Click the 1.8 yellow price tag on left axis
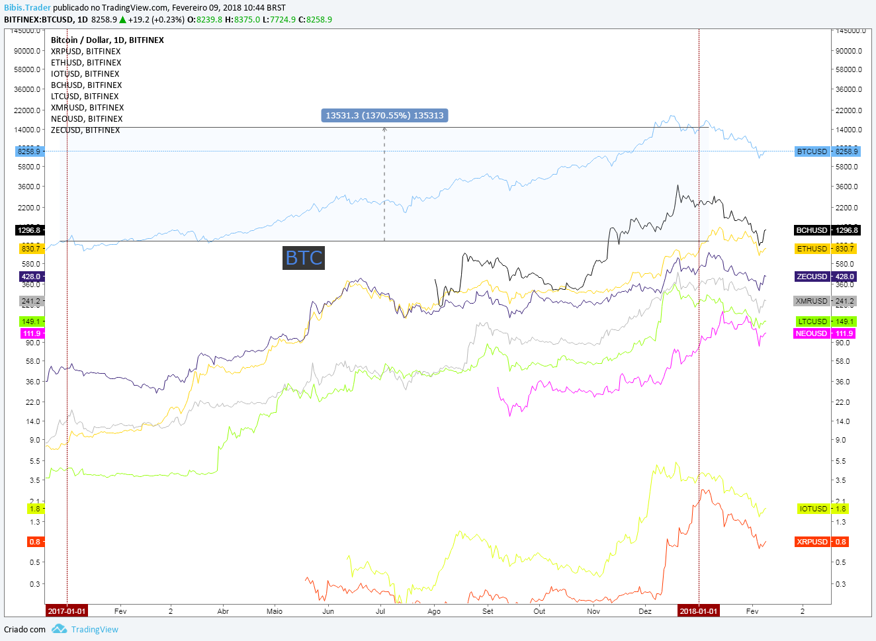This screenshot has width=876, height=641. (x=34, y=509)
